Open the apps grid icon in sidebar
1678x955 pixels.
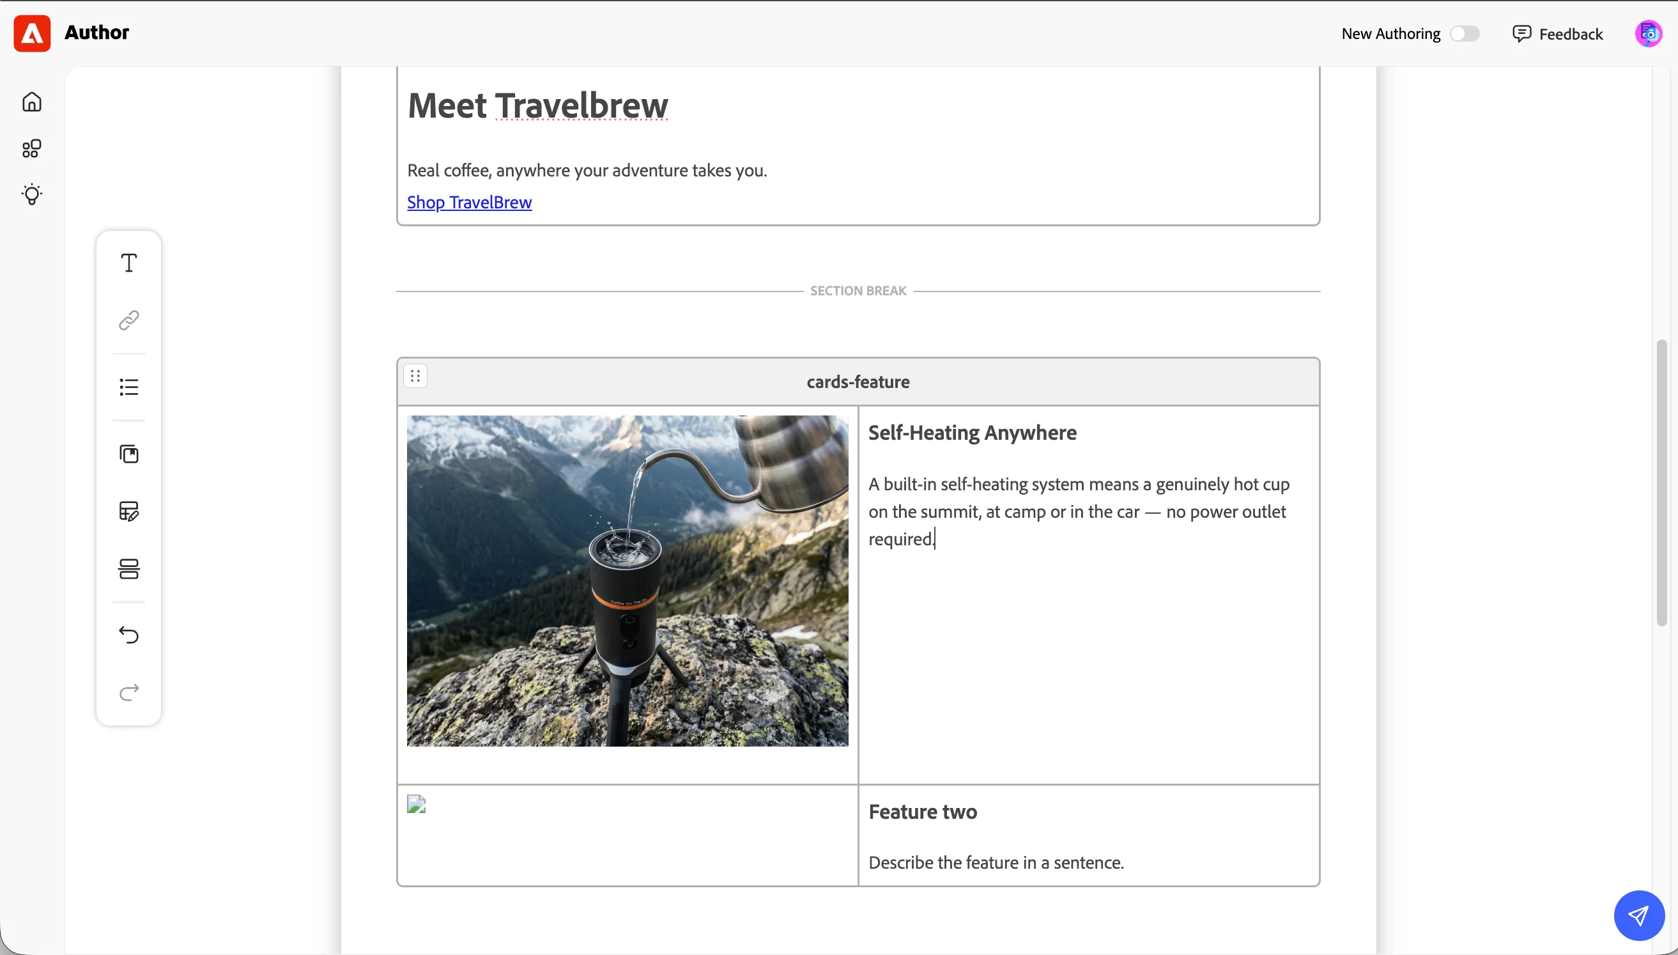coord(31,148)
